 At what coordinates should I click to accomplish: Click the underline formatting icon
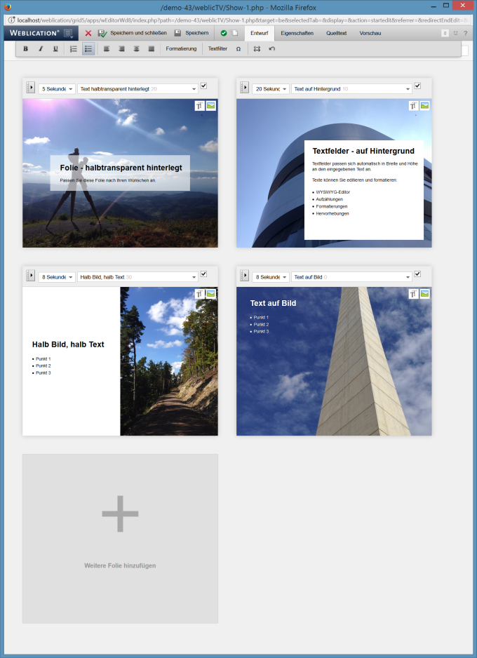pyautogui.click(x=55, y=49)
